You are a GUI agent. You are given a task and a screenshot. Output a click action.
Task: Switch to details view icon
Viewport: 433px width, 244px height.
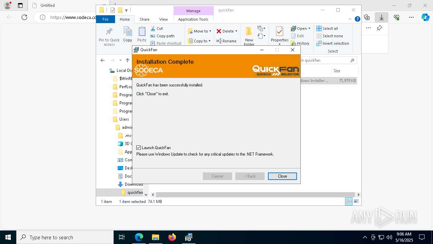(x=349, y=202)
